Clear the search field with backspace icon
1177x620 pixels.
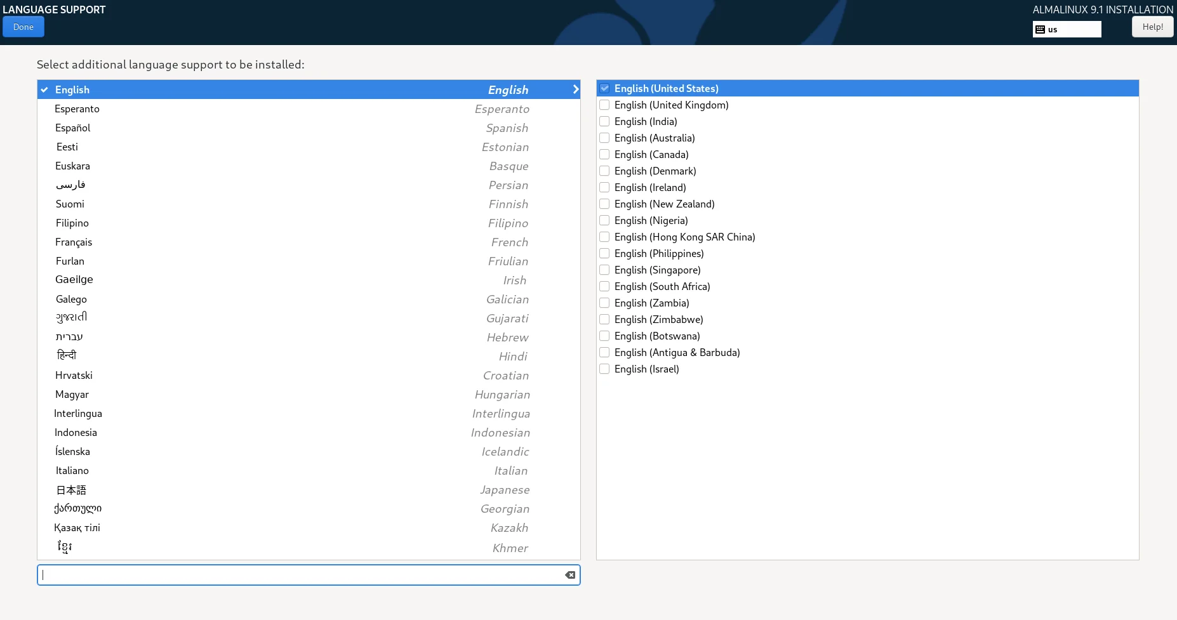[570, 575]
